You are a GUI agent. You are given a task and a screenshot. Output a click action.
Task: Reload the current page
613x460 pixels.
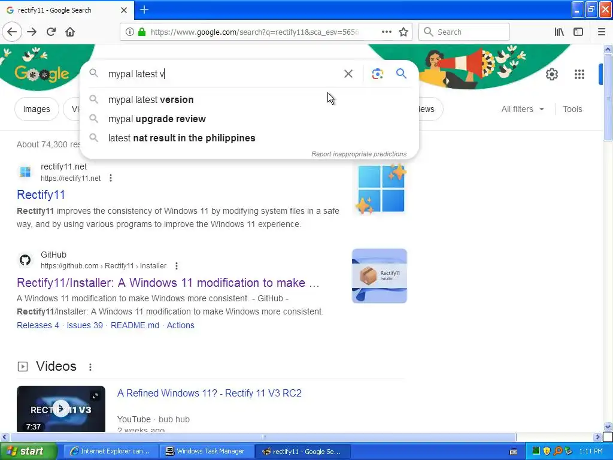click(x=51, y=32)
